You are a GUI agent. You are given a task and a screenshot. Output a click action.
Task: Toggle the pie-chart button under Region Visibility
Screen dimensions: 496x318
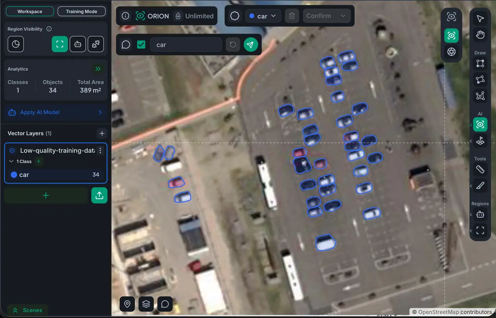(16, 44)
